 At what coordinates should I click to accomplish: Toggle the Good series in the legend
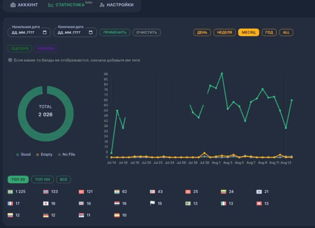(23, 155)
